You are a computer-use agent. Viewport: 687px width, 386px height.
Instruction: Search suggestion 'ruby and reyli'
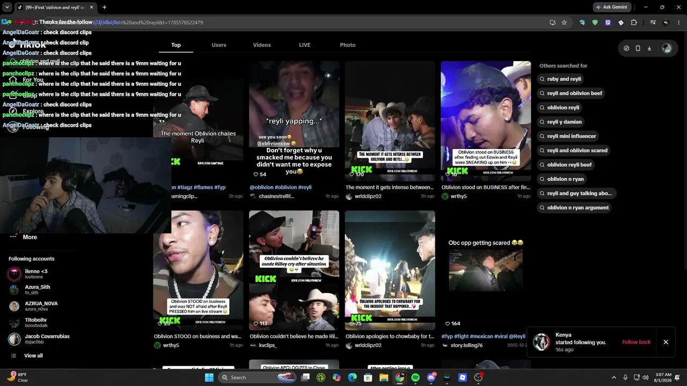pos(560,79)
